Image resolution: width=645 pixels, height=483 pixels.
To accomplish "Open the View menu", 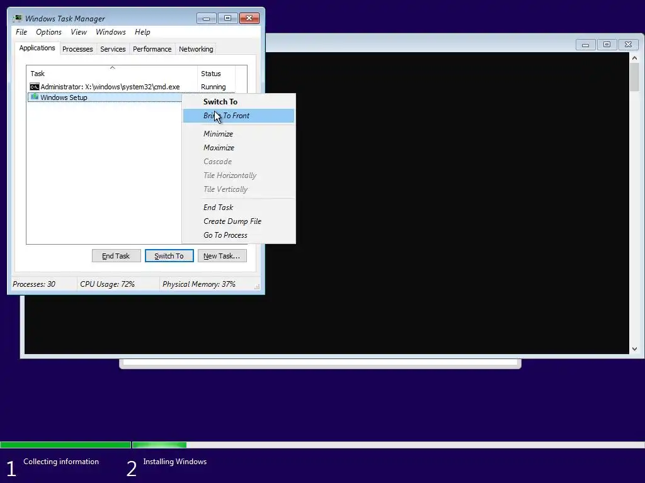I will click(79, 32).
